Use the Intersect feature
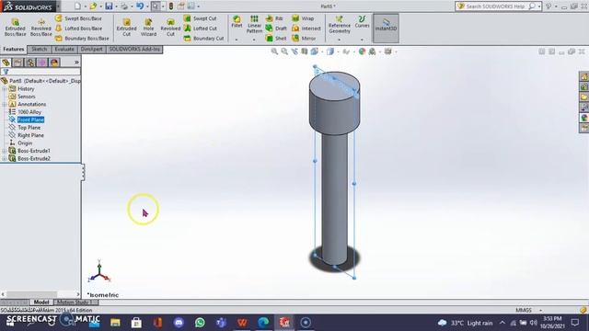 tap(306, 29)
